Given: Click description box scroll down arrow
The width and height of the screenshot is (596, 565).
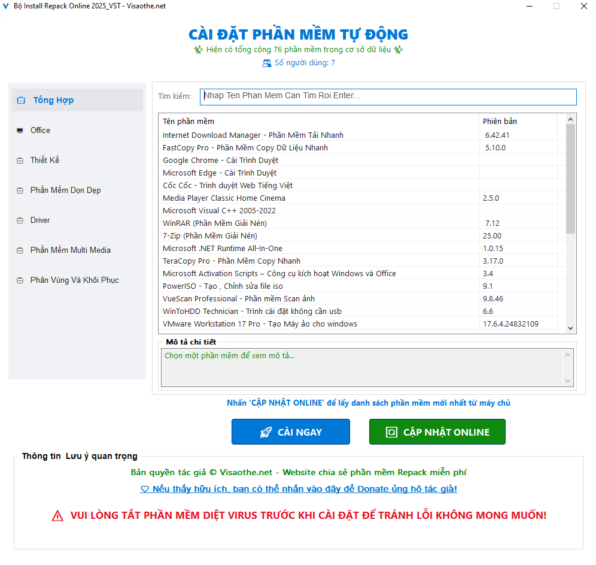Looking at the screenshot, I should point(567,381).
